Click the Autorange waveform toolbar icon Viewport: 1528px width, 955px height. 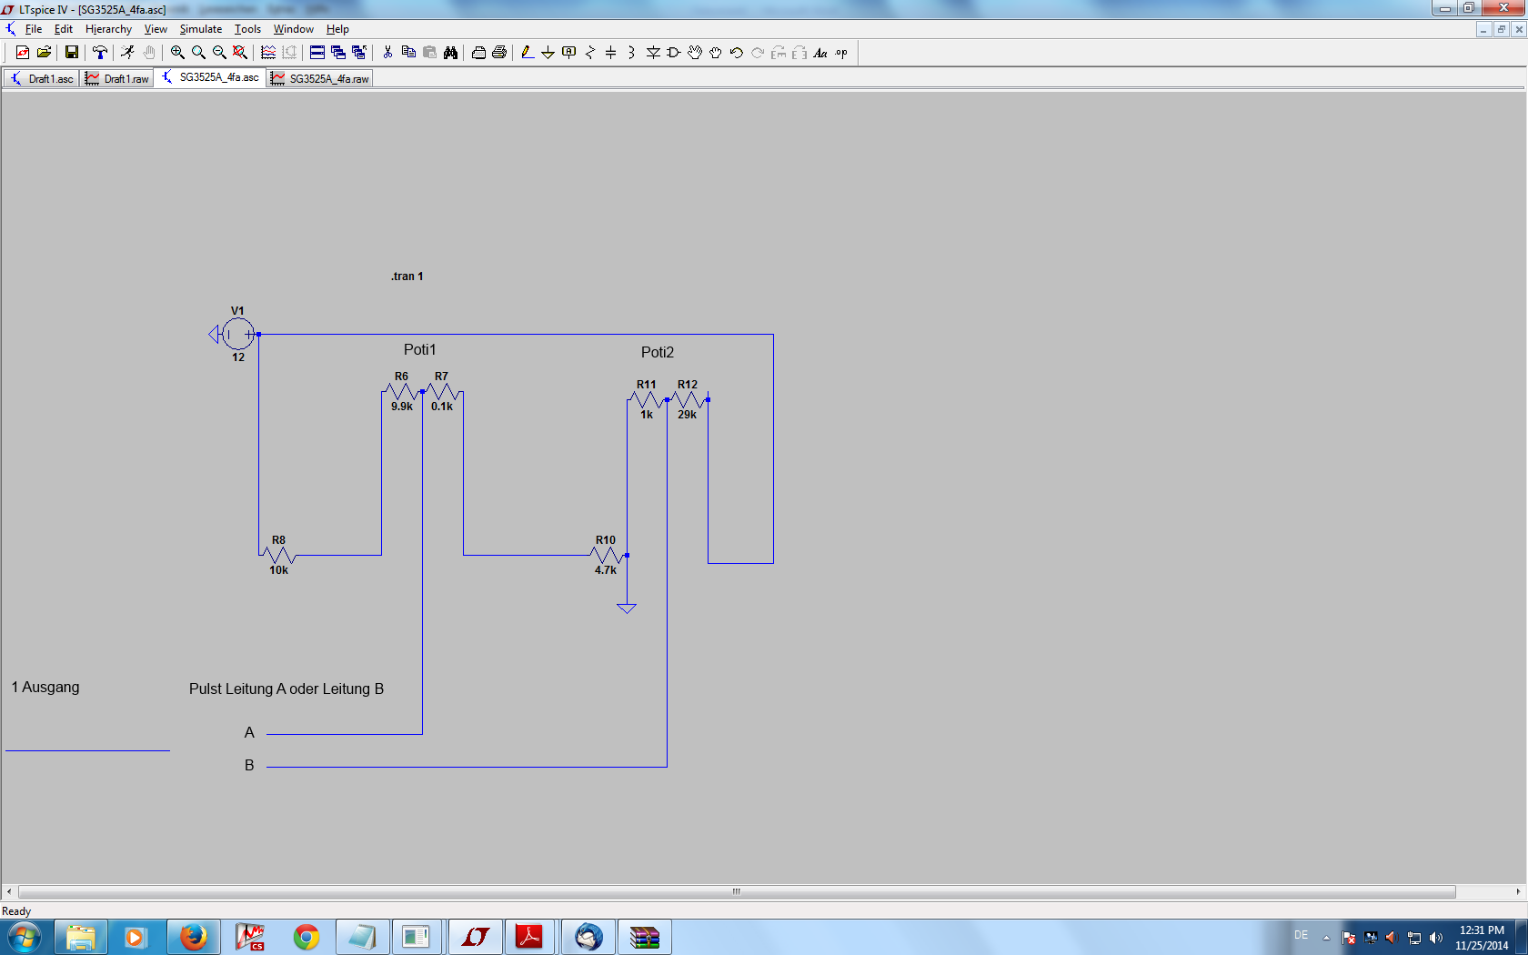[x=268, y=53]
